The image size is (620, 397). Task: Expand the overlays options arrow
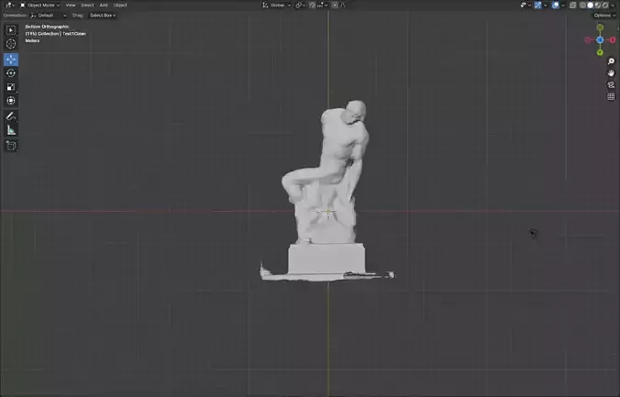[562, 6]
